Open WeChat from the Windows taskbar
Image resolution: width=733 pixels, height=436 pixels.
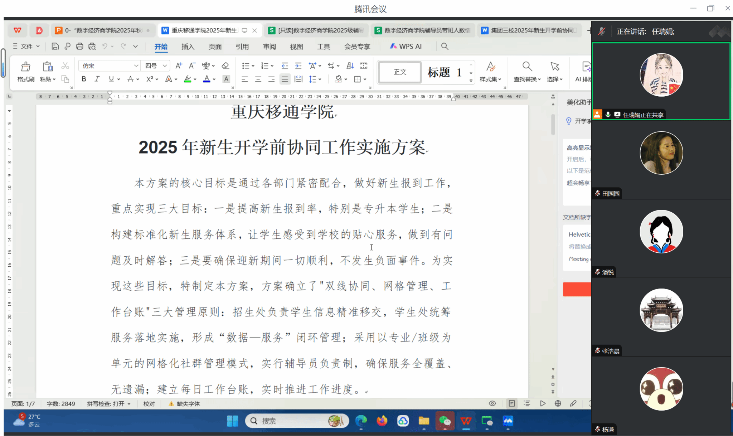click(445, 421)
